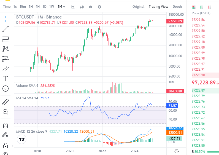
Task: Click the TradingView logo badge
Action: click(x=22, y=139)
